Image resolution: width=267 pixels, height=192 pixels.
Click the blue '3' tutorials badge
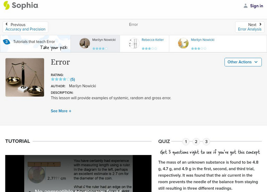(6, 41)
